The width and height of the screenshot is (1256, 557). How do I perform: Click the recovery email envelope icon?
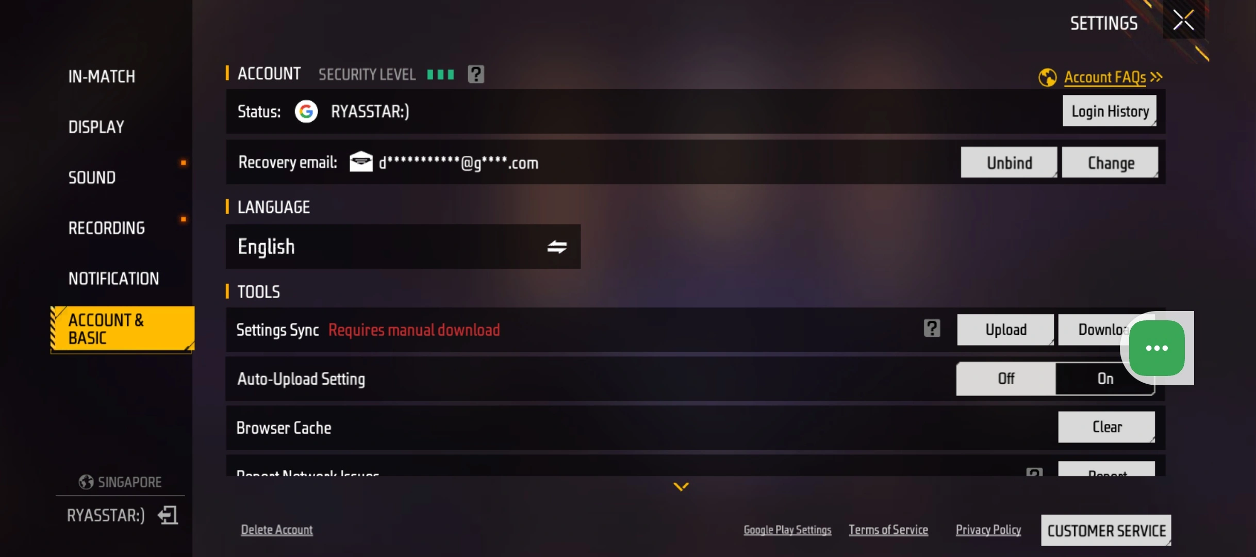pyautogui.click(x=361, y=162)
